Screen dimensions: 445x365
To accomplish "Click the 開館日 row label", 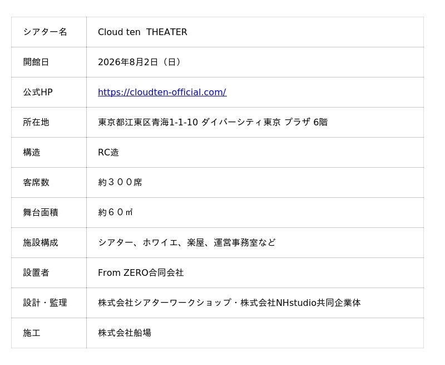I will [x=36, y=62].
